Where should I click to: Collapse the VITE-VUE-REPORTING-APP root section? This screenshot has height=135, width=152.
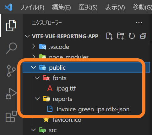[x=27, y=36]
